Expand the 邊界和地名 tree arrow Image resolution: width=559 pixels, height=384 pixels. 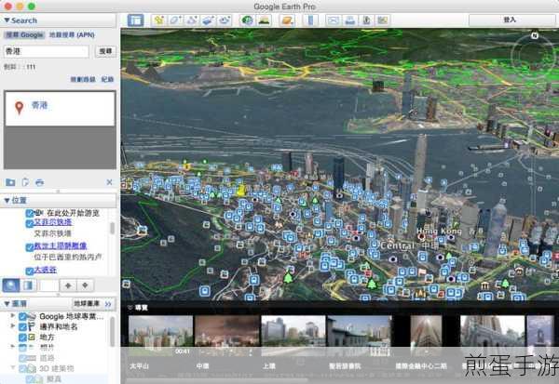[x=13, y=325]
